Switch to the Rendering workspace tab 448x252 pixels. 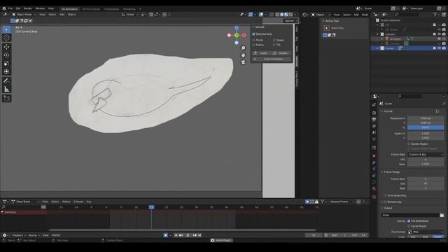point(129,9)
